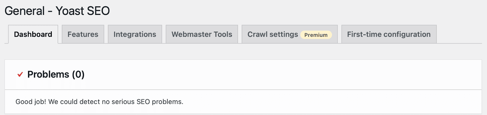Image resolution: width=487 pixels, height=115 pixels.
Task: Open the First-time configuration tab
Action: coord(389,34)
